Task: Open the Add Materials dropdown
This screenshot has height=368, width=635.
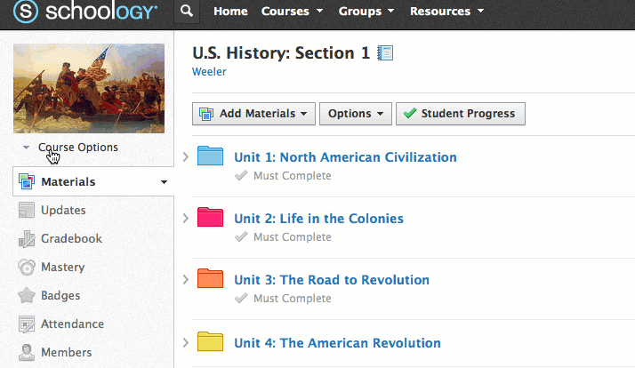Action: 254,114
